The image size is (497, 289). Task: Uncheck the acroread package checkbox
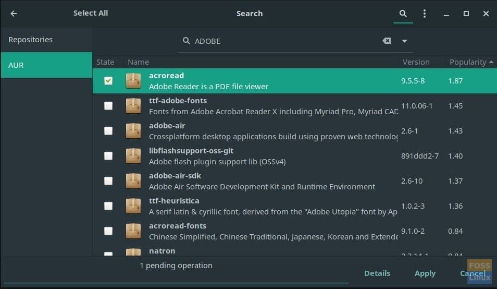tap(108, 80)
